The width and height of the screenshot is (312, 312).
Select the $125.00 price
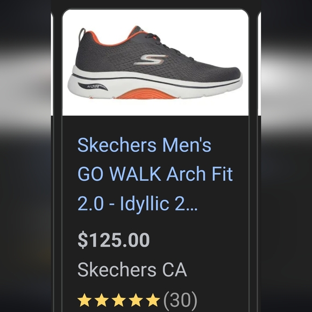pyautogui.click(x=114, y=240)
